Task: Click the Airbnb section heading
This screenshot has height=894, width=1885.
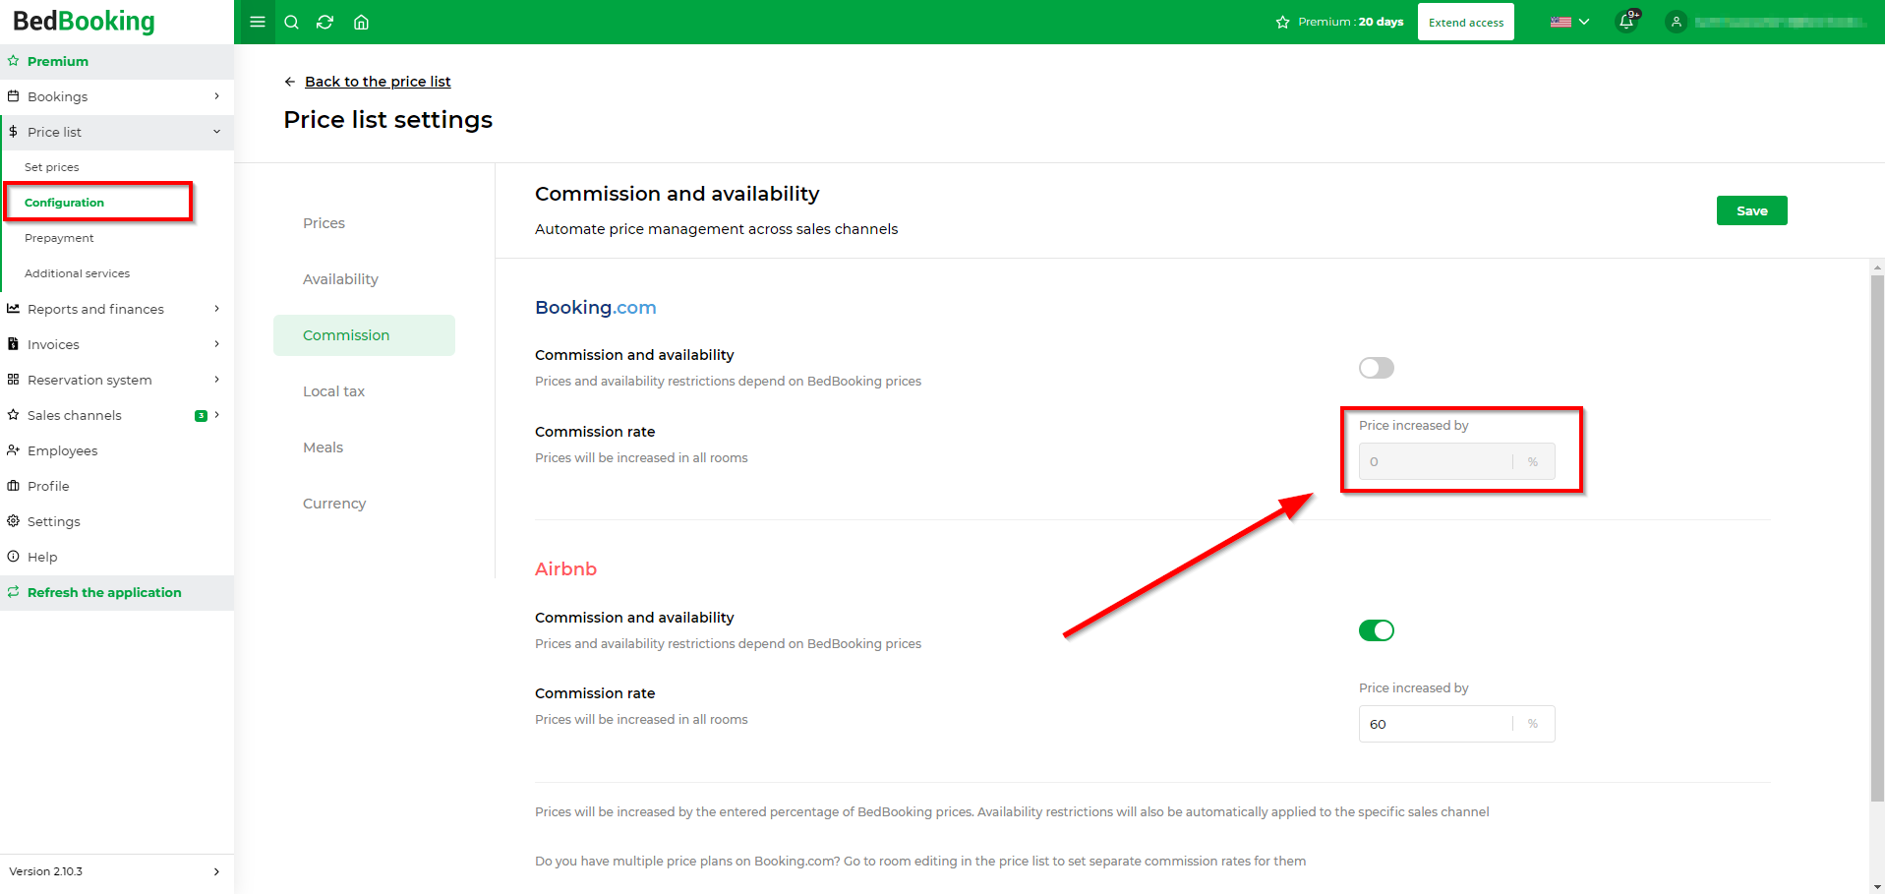Action: tap(565, 568)
